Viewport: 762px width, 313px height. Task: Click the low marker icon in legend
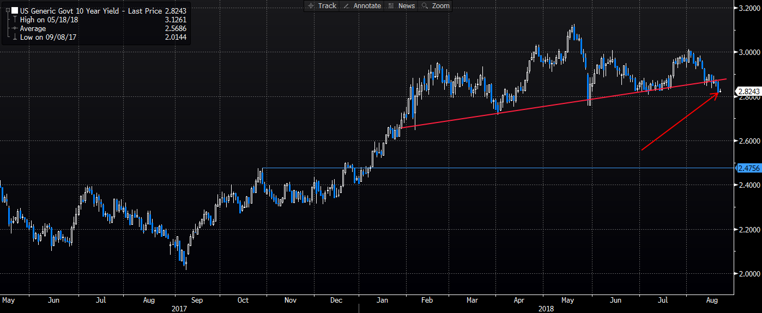[x=14, y=36]
